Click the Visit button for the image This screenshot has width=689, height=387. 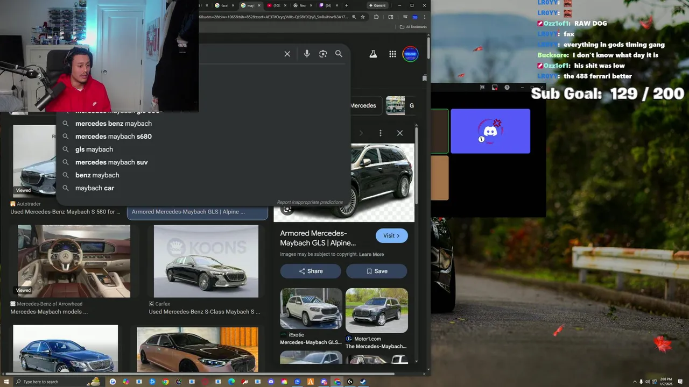point(391,235)
